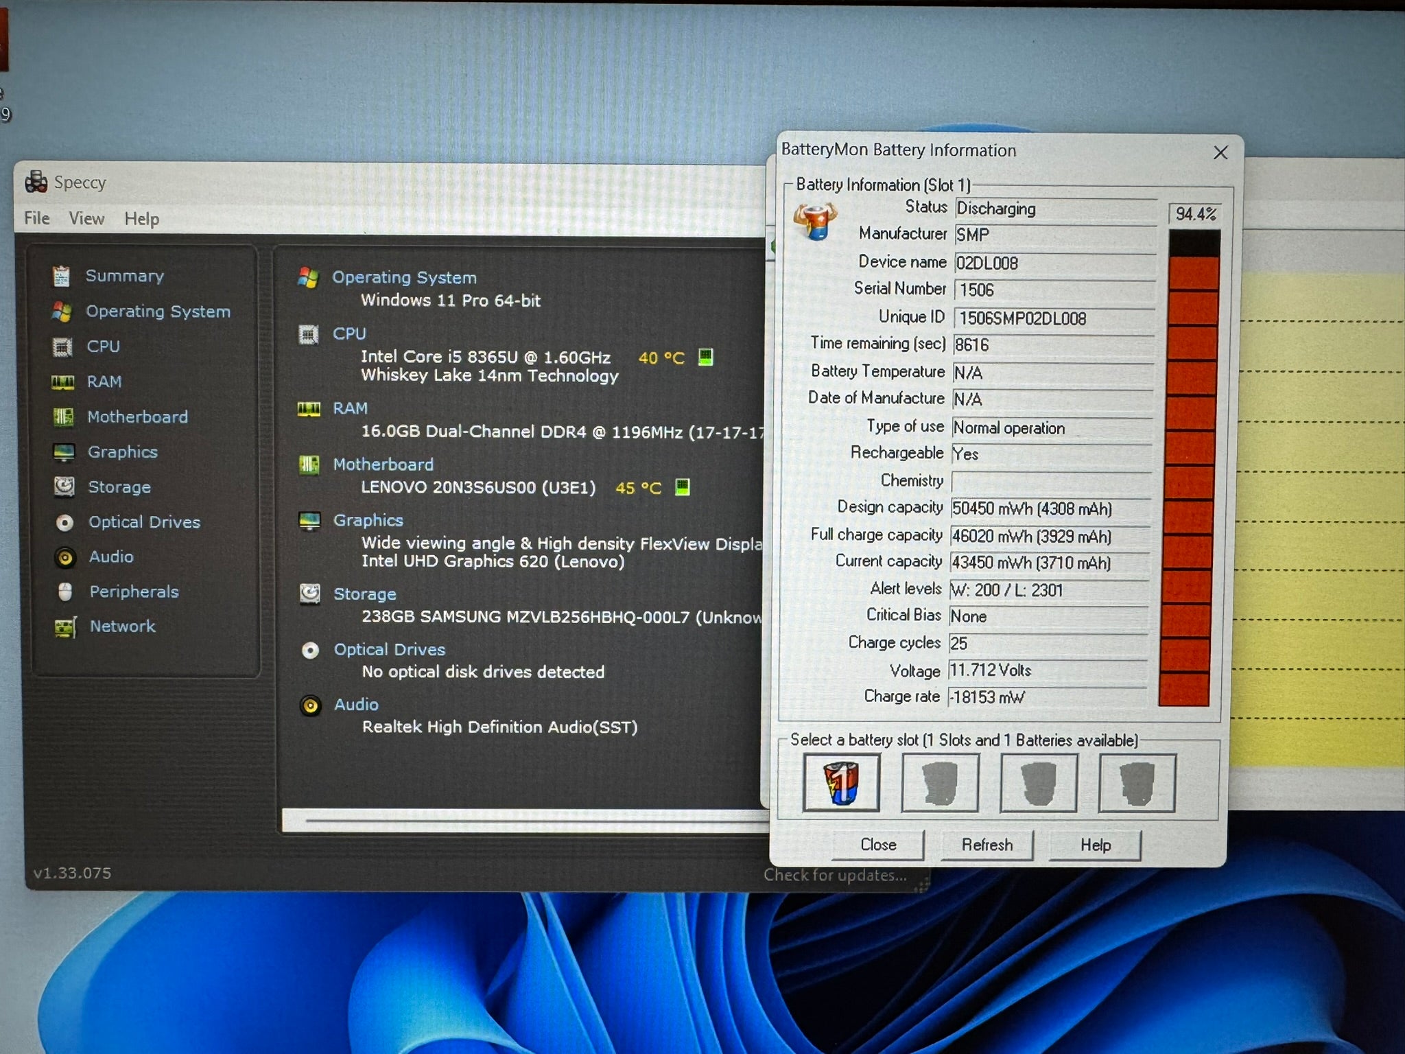Click the CPU icon next to CPU summary heading
This screenshot has width=1405, height=1054.
pos(309,335)
